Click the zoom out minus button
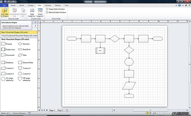The width and height of the screenshot is (191, 116). pyautogui.click(x=158, y=113)
